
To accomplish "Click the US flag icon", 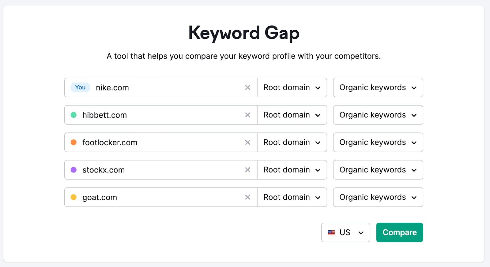I will click(331, 232).
